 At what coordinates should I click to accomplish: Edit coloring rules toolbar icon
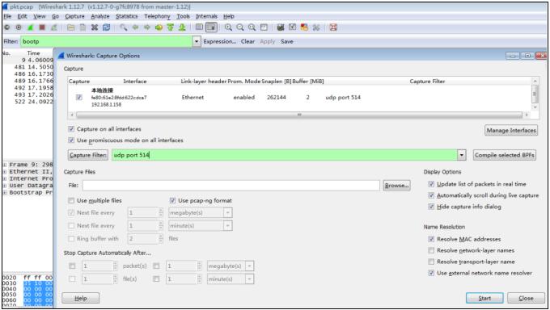[304, 27]
